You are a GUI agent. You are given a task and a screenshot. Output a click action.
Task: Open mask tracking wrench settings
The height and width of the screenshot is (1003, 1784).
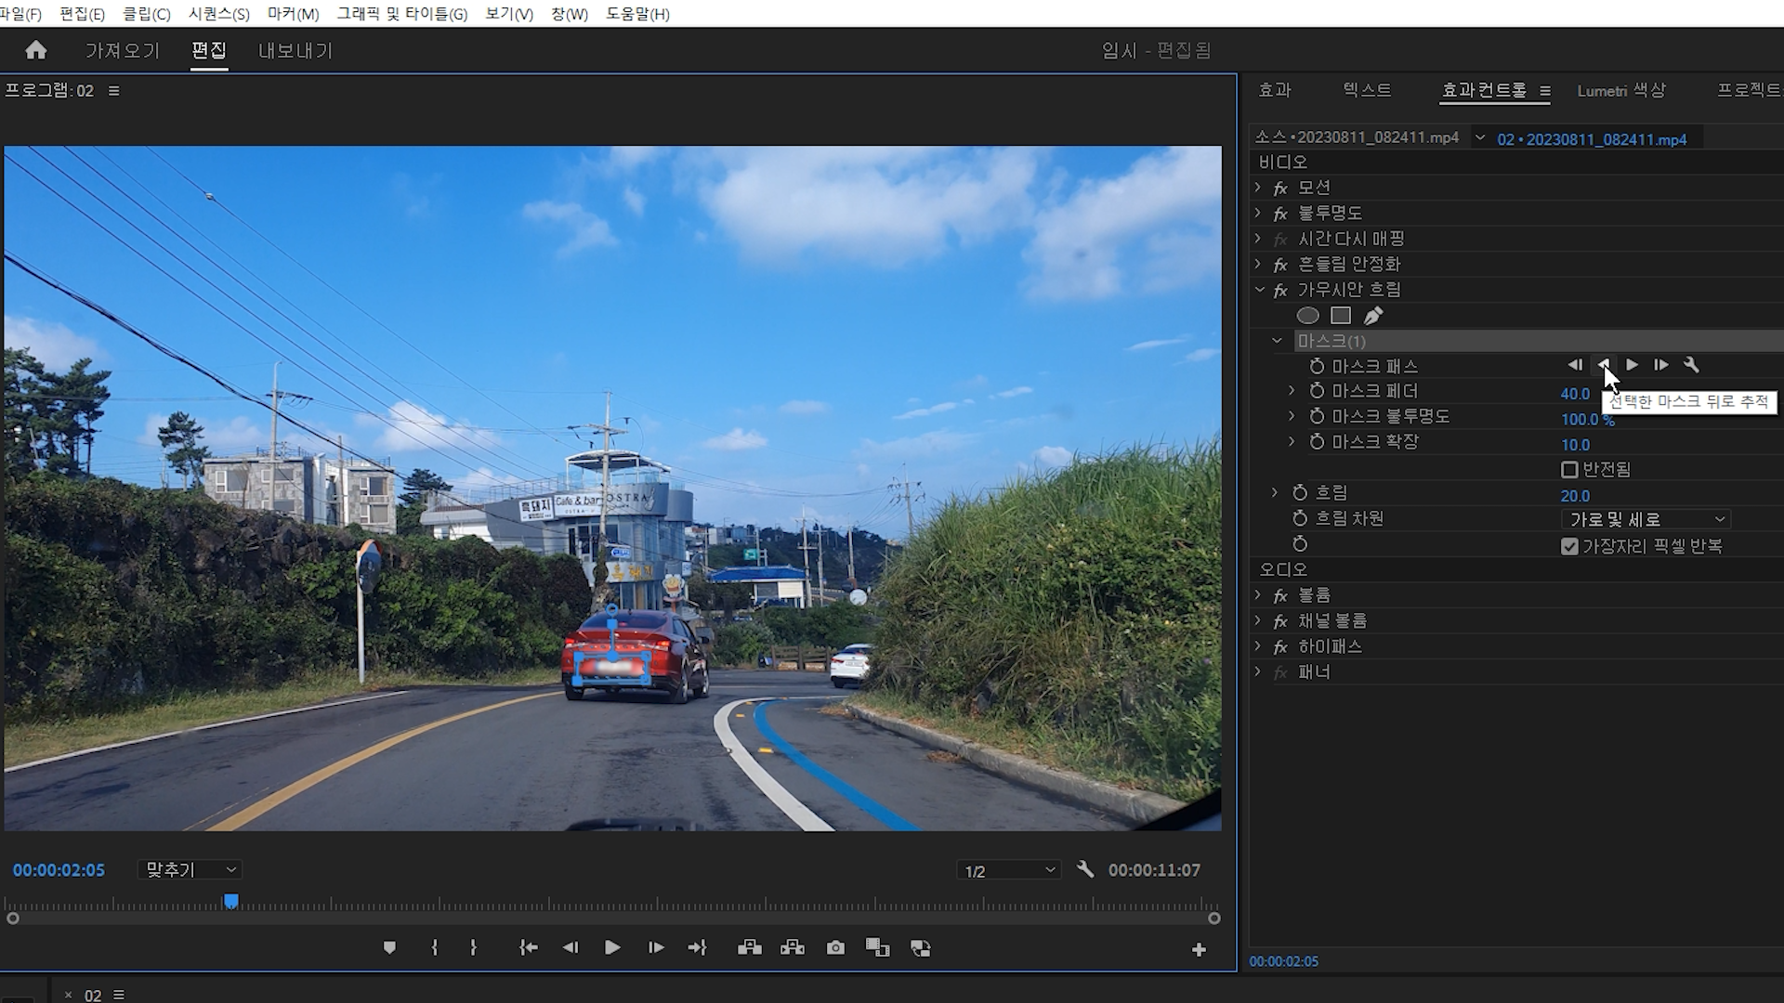(x=1691, y=365)
